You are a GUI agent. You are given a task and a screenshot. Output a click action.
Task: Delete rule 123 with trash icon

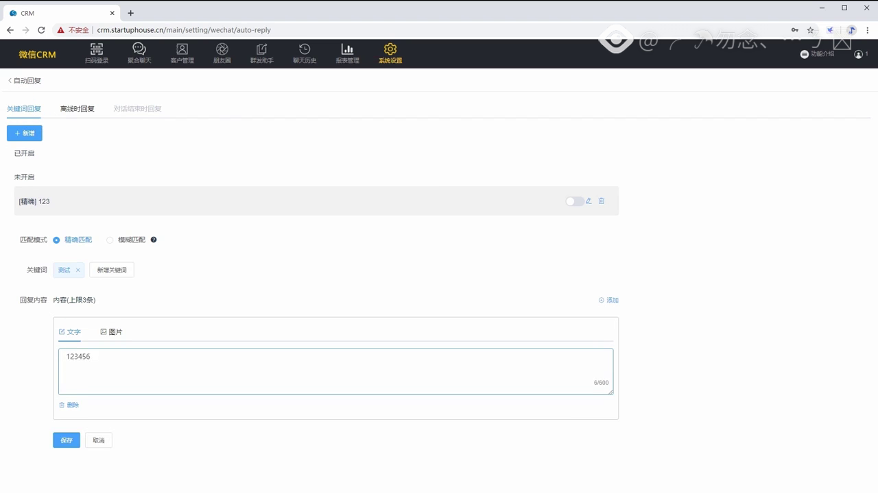pos(602,201)
